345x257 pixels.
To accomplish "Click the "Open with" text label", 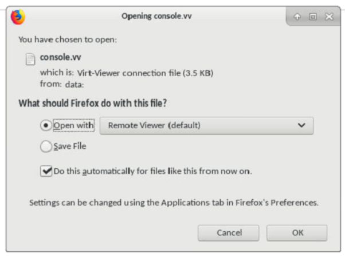I will [73, 125].
